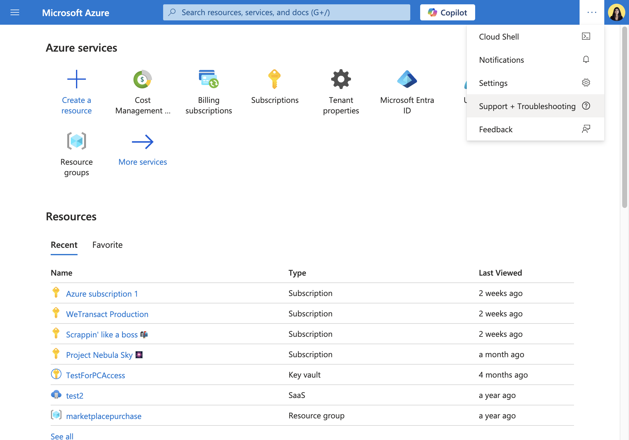Click the Support help question-mark icon
This screenshot has width=629, height=440.
(x=586, y=106)
